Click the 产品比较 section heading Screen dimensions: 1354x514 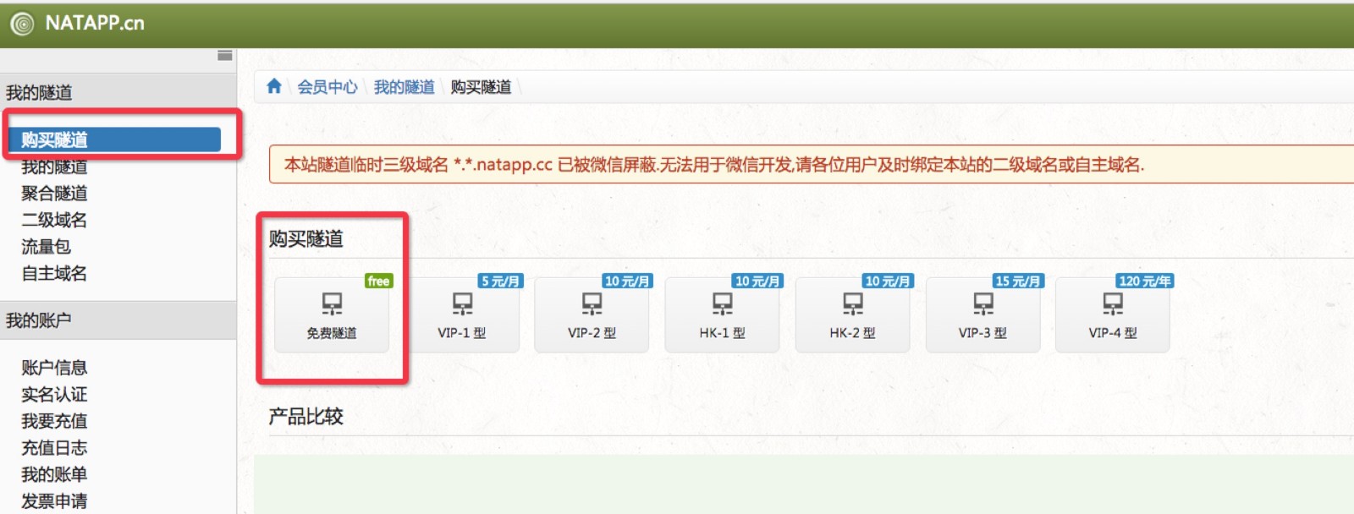[x=306, y=417]
